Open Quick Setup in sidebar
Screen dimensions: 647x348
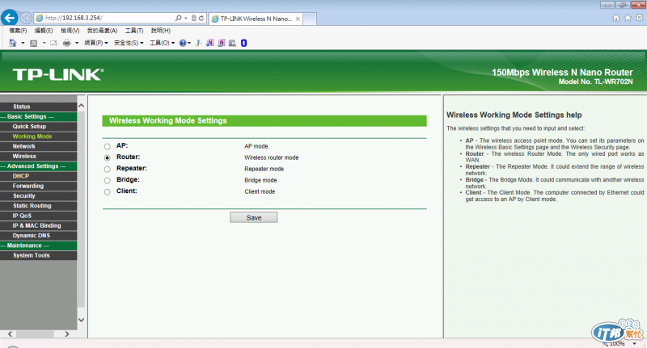pyautogui.click(x=38, y=127)
